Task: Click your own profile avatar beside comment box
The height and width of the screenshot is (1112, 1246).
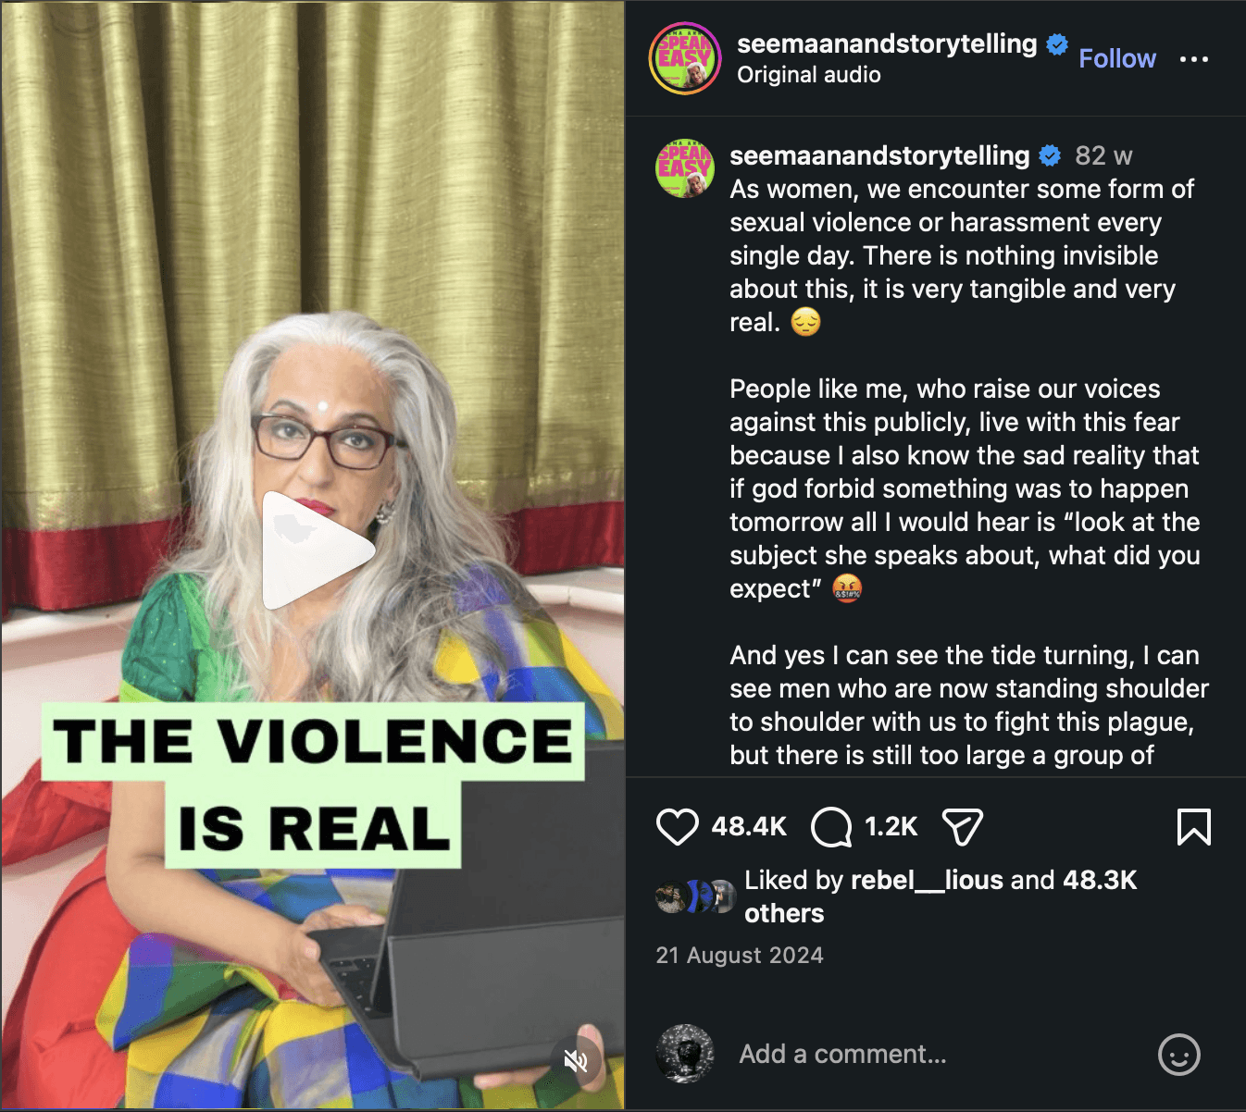Action: pos(685,1054)
